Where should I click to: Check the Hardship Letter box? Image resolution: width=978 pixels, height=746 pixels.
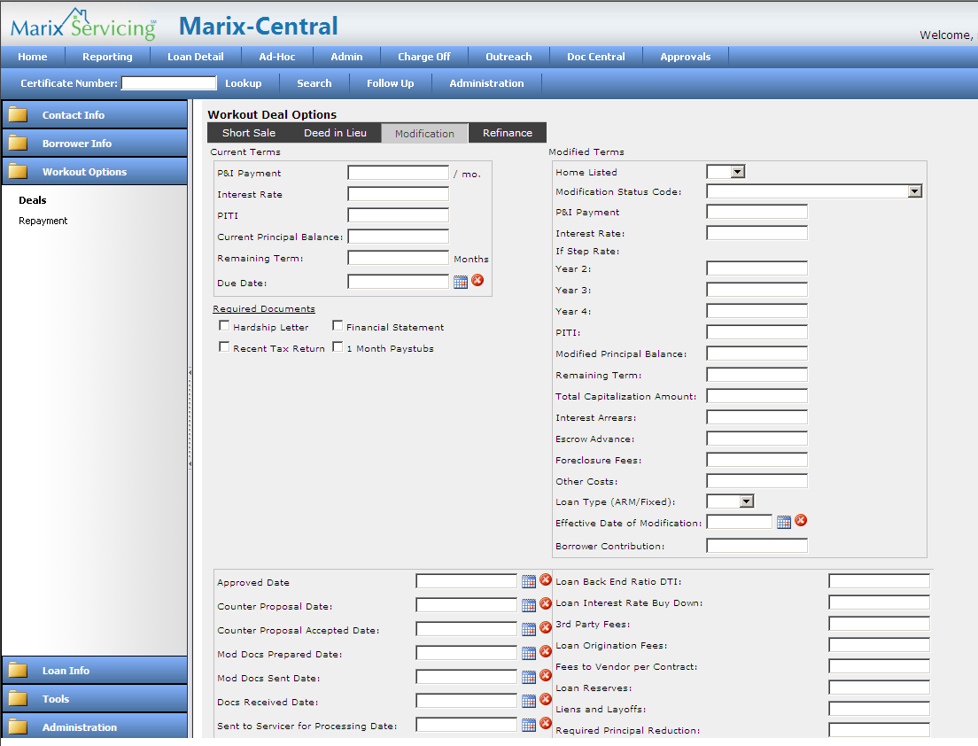tap(224, 325)
